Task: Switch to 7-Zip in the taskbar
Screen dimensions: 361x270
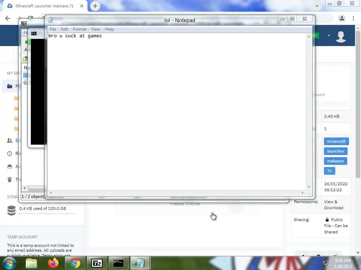Action: point(97,263)
